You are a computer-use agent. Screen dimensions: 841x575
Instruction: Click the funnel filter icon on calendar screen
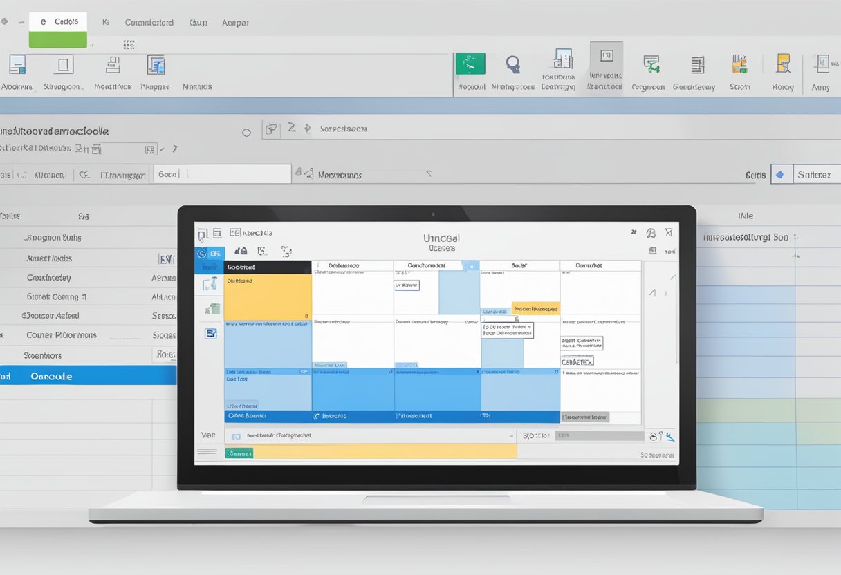pyautogui.click(x=669, y=232)
